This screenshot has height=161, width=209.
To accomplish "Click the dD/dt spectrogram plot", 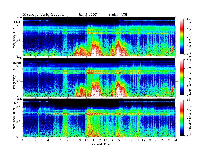I will pos(99,77).
